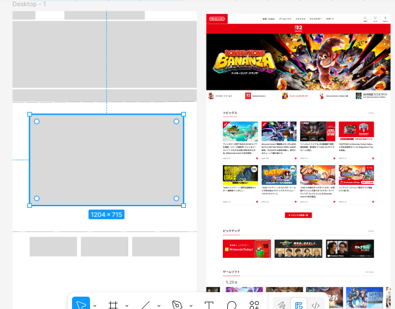
Task: Click the bottom-right corner radius handle
Action: (x=176, y=198)
